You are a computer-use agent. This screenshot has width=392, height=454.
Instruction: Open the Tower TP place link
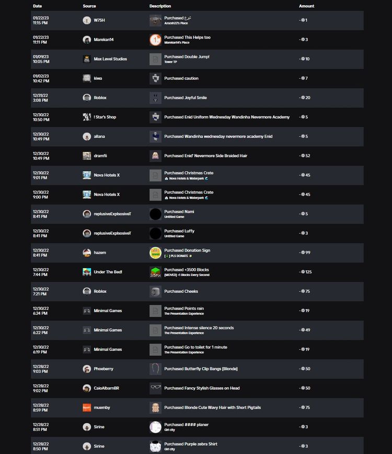(x=170, y=62)
